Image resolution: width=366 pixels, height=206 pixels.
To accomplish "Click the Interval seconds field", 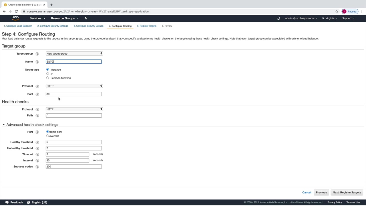I will click(x=67, y=160).
